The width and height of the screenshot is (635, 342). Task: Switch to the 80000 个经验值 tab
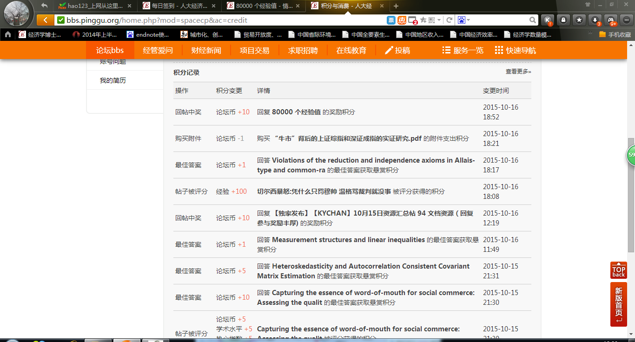coord(263,6)
